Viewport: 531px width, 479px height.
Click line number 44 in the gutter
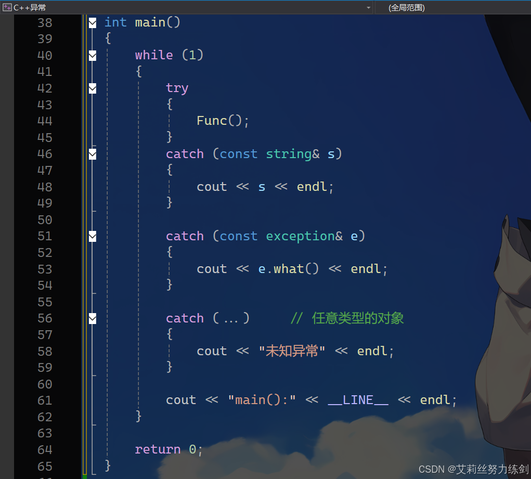coord(45,121)
